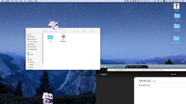Click the Soriel.zip title in Drive header
The image size is (186, 104).
104,74
